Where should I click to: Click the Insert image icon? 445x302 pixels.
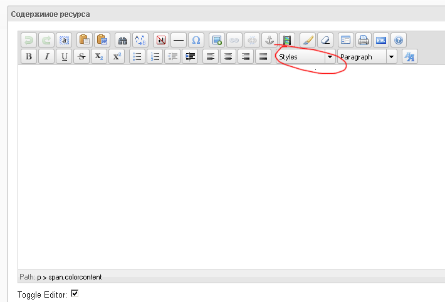[217, 40]
